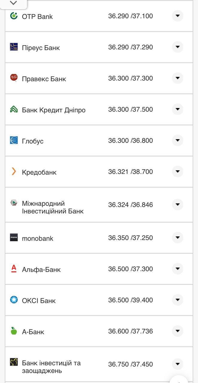Image resolution: width=198 pixels, height=383 pixels.
Task: Click the monobank logo icon
Action: click(13, 238)
